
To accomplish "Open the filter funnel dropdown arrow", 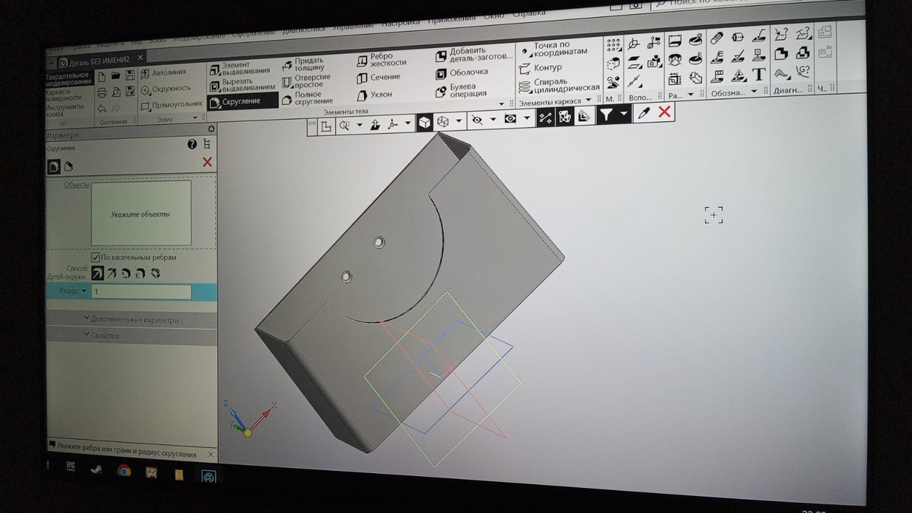I will point(624,113).
